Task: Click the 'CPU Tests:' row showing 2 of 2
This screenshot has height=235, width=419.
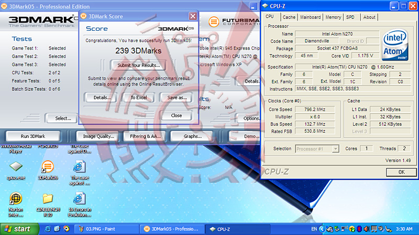Action: pos(36,73)
